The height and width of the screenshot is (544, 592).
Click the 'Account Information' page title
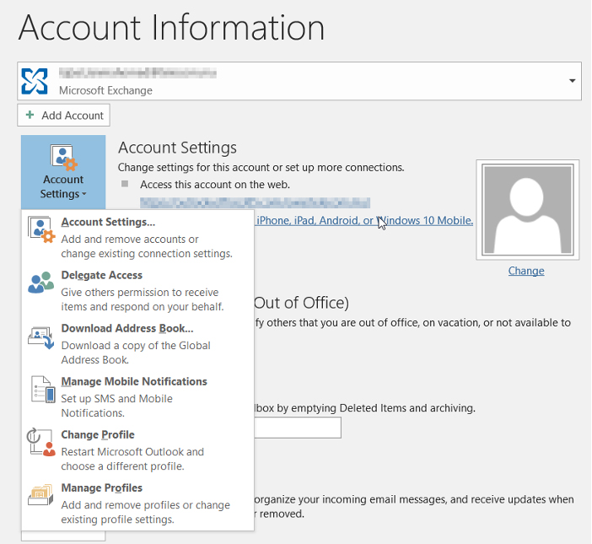pyautogui.click(x=171, y=28)
